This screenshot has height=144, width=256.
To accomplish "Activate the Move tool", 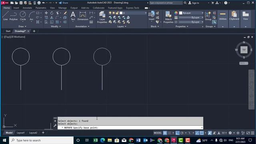I will tap(46, 13).
